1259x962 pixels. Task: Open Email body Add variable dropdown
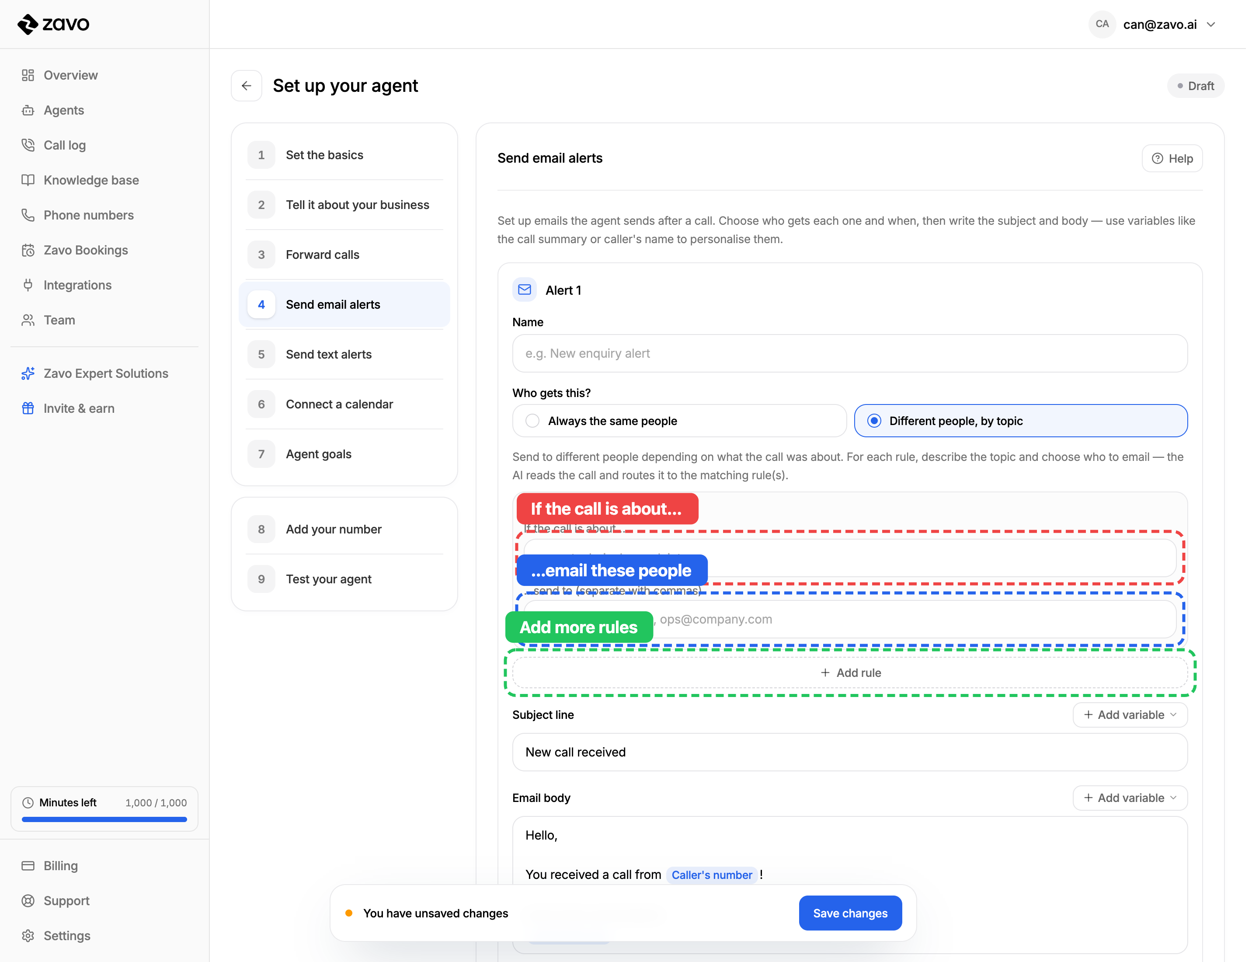point(1130,798)
